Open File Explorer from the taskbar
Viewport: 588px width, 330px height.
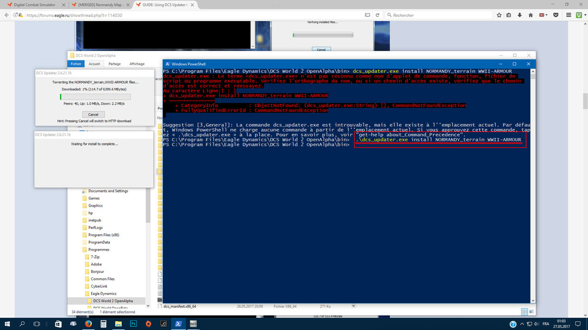(x=118, y=324)
